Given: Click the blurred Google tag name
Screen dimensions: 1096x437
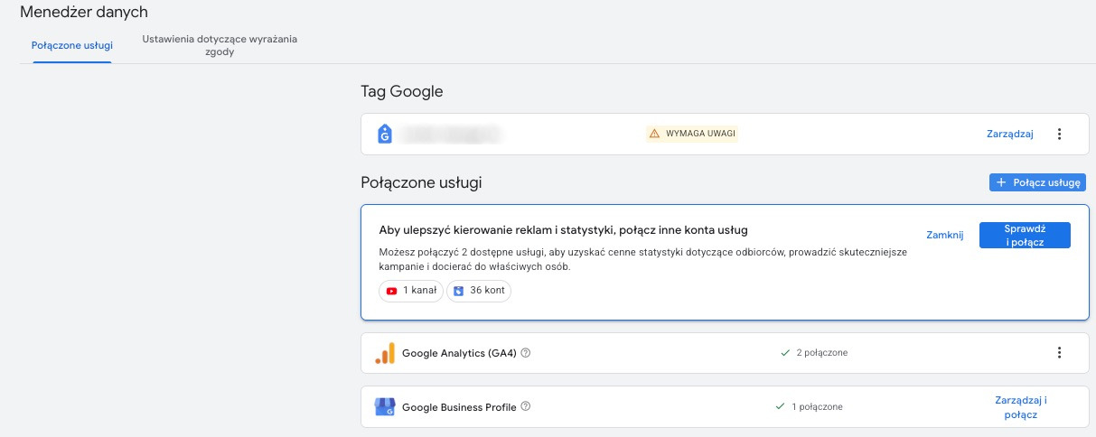Looking at the screenshot, I should (451, 134).
